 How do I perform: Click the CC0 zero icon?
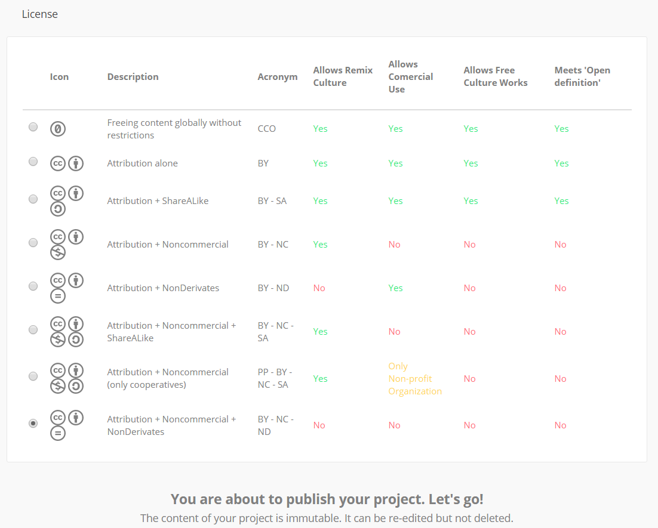click(x=58, y=129)
